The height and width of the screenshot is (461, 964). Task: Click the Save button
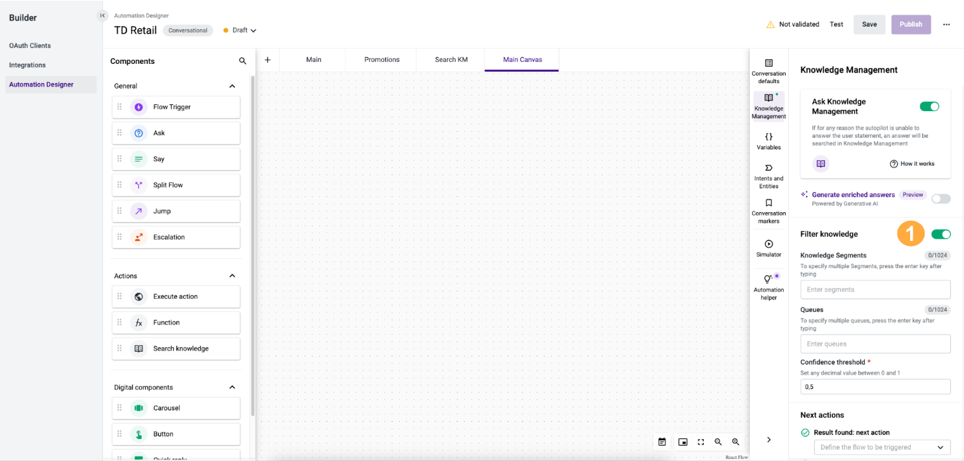[x=869, y=25]
